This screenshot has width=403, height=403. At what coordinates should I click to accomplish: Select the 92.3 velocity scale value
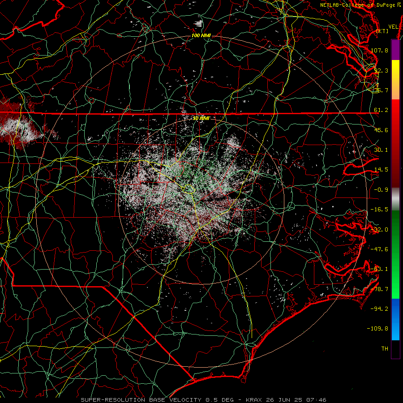(x=381, y=70)
